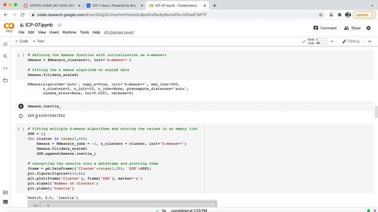Open the command palette icon at the bottom of the sidebar
The width and height of the screenshot is (378, 212).
click(x=5, y=193)
